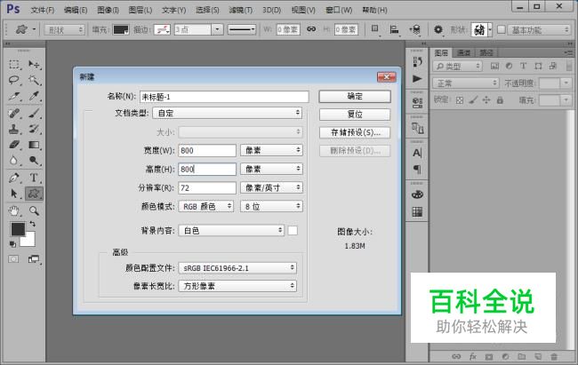This screenshot has width=578, height=365.
Task: Select the Horizontal Type tool
Action: click(34, 178)
